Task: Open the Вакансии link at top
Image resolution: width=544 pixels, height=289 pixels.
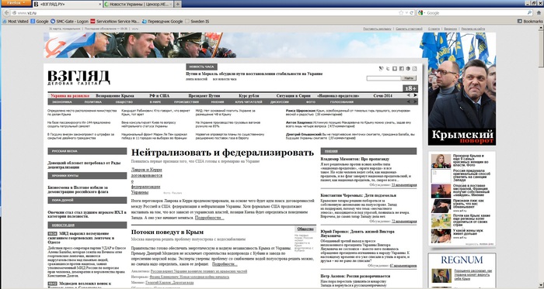Action: coord(450,29)
